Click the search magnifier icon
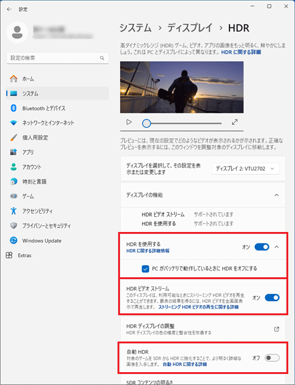This screenshot has height=385, width=295. (102, 58)
